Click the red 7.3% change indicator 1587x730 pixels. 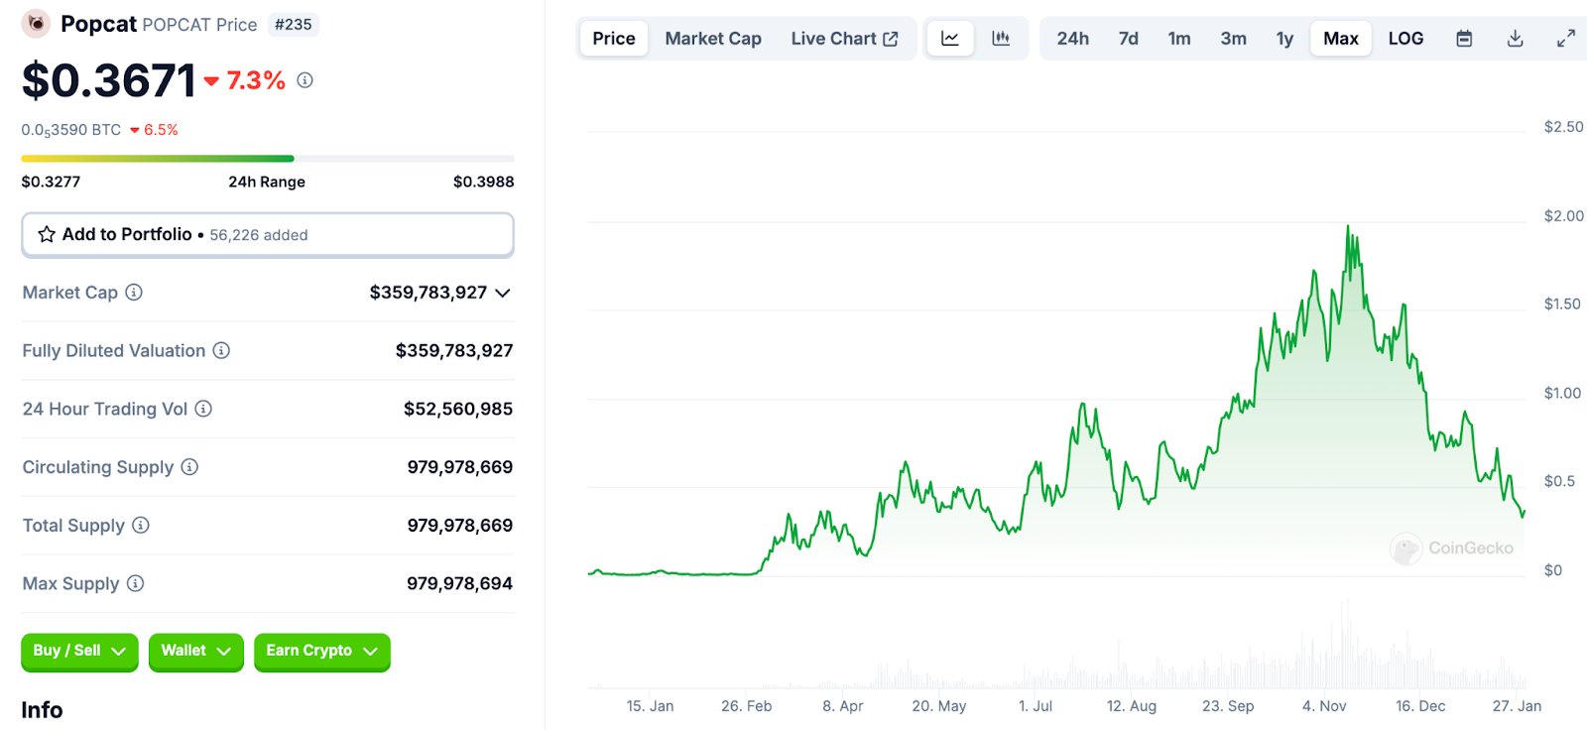245,80
